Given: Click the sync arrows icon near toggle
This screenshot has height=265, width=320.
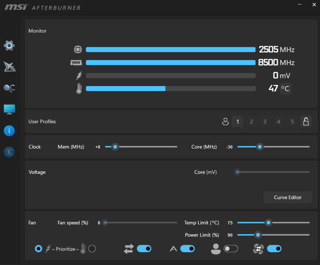Looking at the screenshot, I should pos(129,249).
